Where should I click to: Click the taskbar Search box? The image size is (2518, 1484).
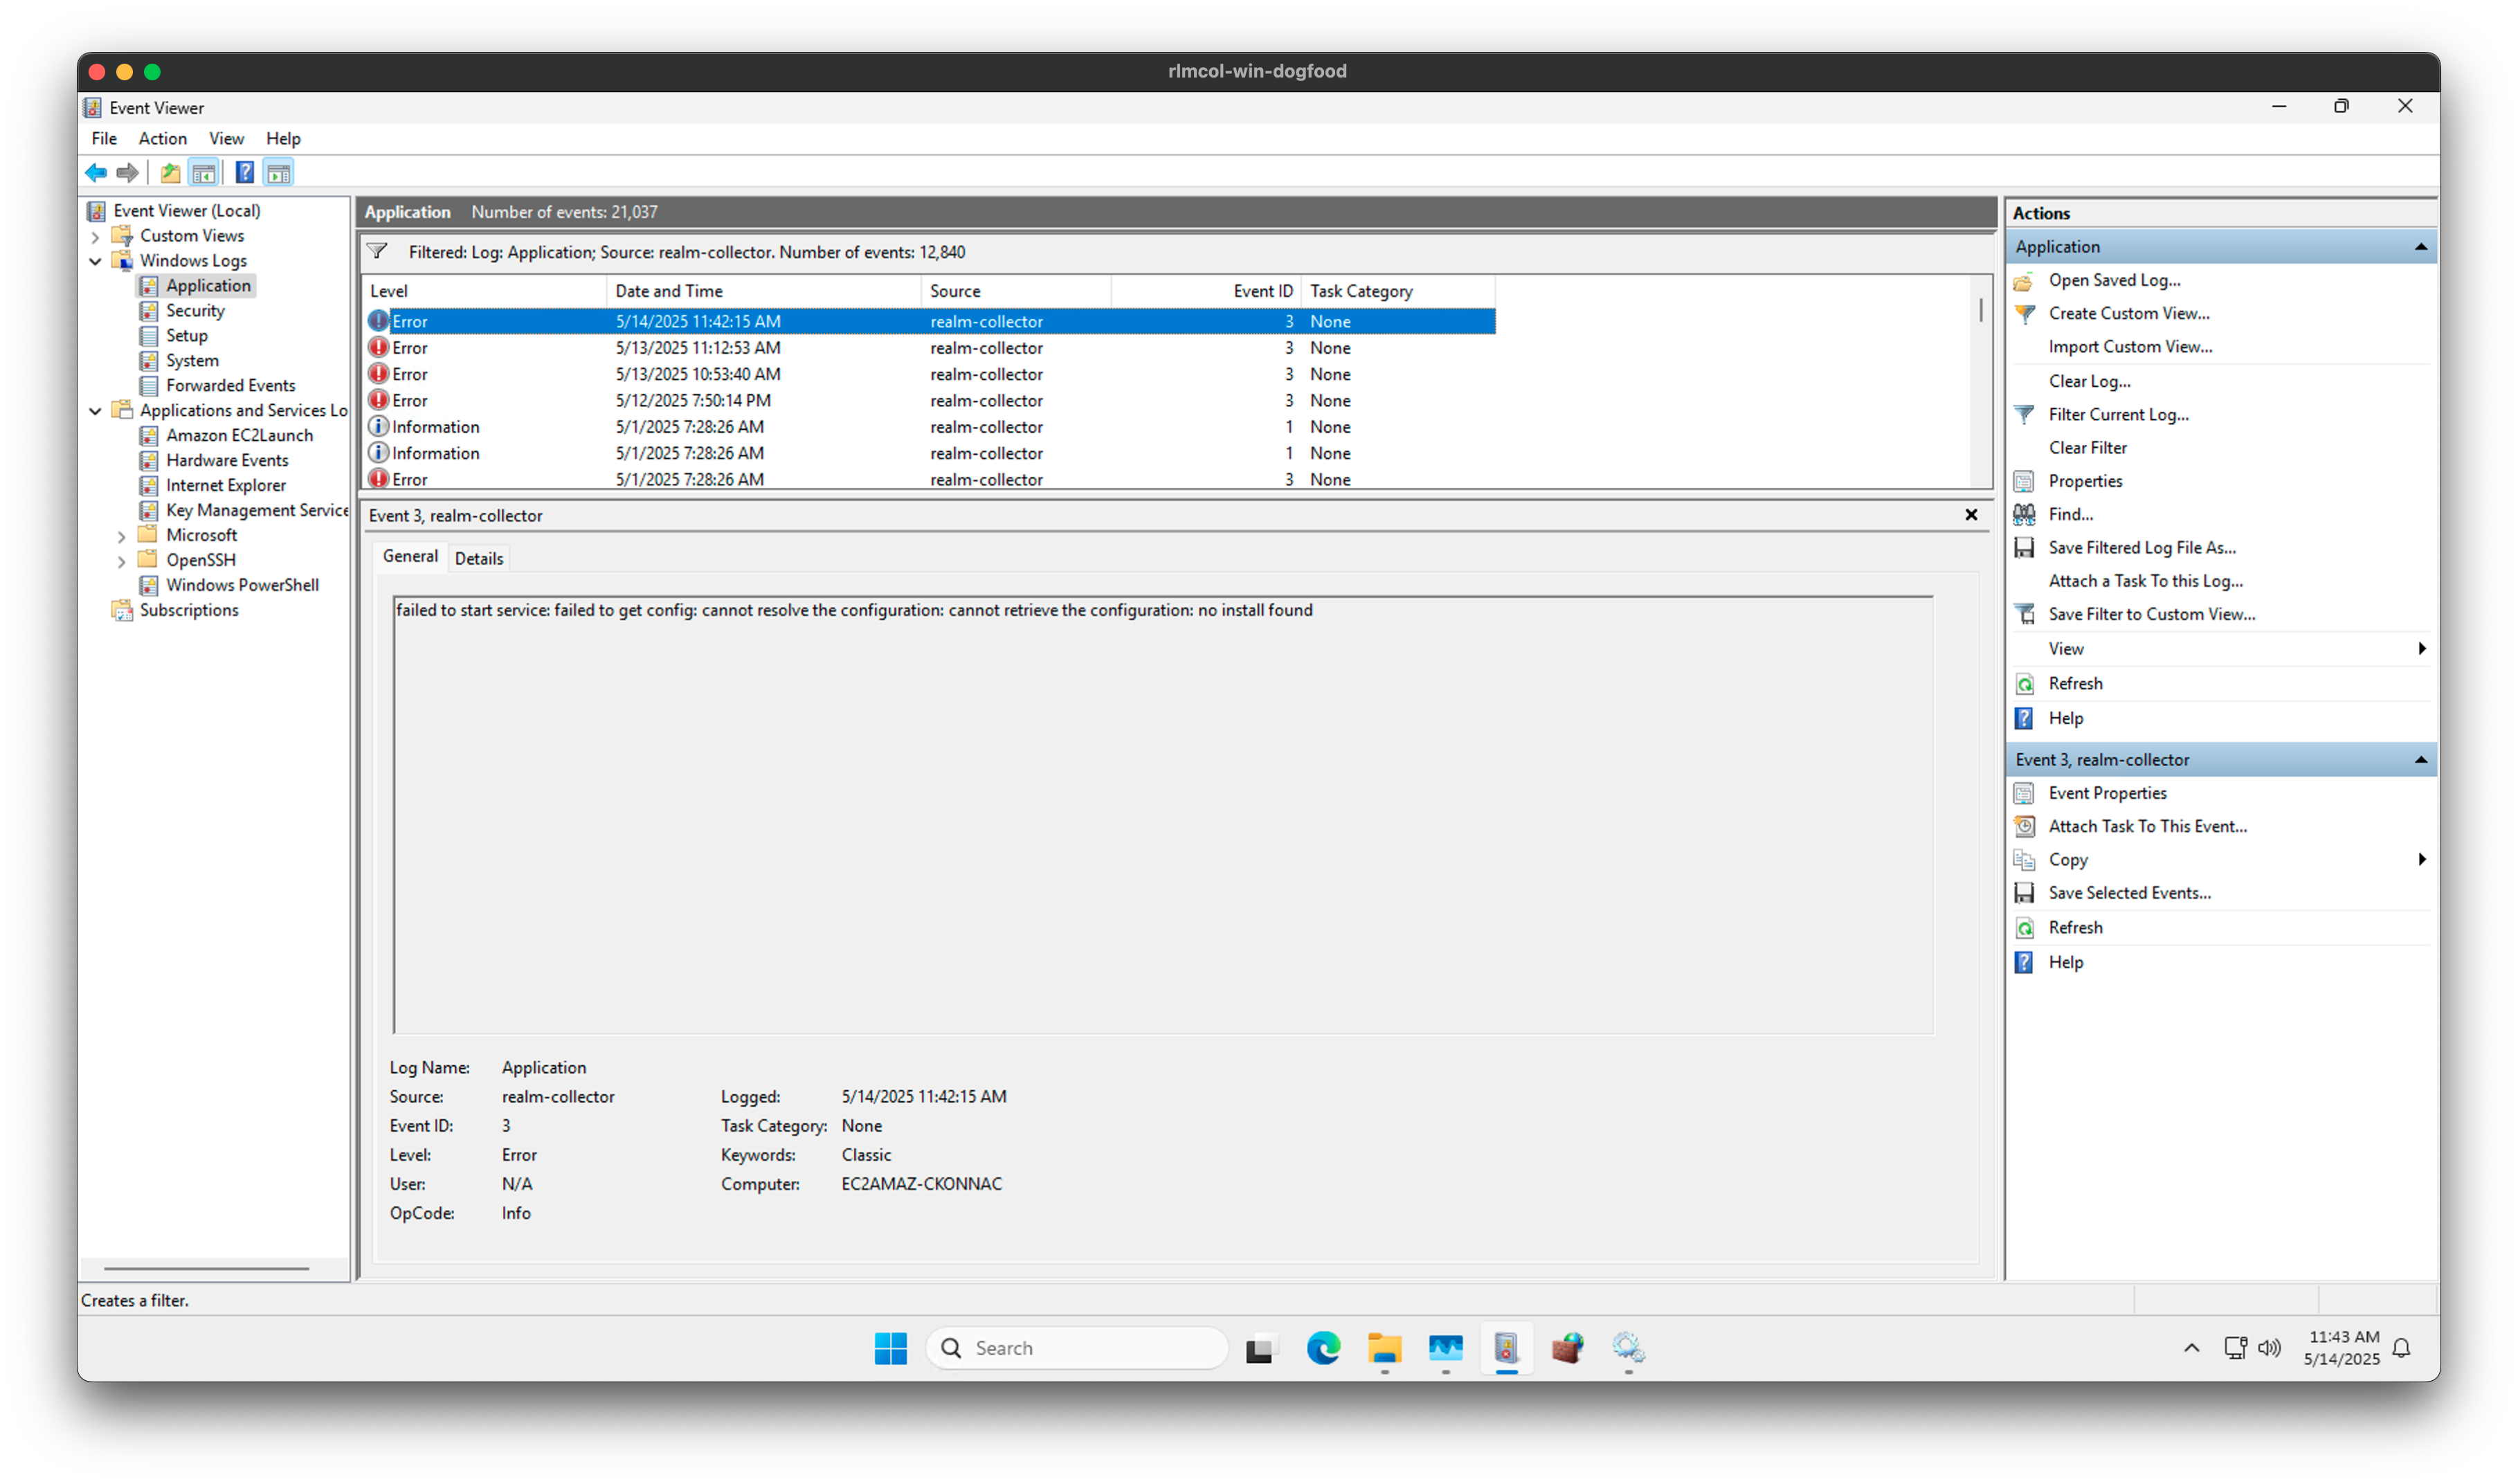(1077, 1348)
